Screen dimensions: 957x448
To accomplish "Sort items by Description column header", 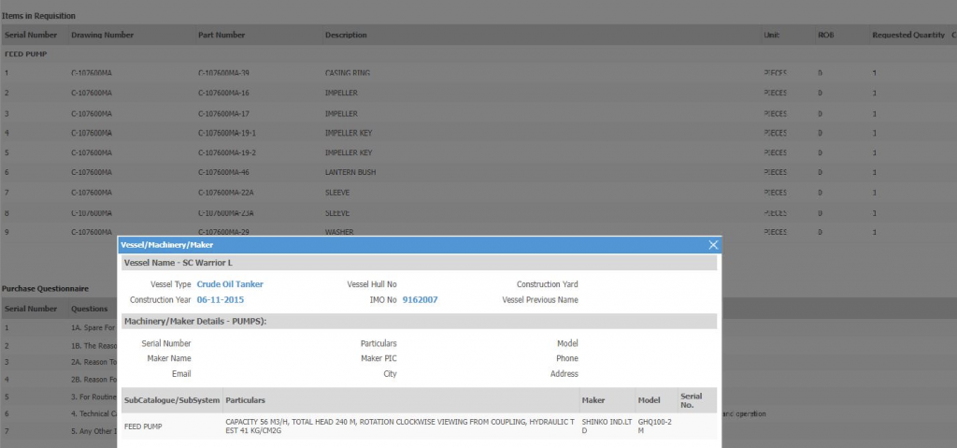I will click(x=346, y=36).
